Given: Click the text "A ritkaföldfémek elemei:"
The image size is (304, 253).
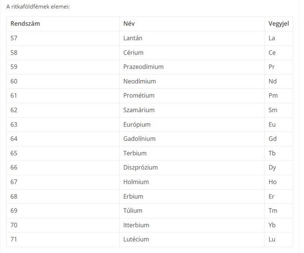Looking at the screenshot, I should click(x=38, y=7).
